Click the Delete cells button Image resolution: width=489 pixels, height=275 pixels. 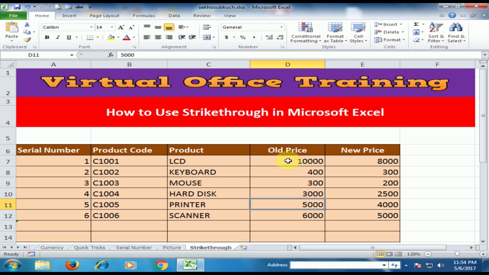point(389,32)
